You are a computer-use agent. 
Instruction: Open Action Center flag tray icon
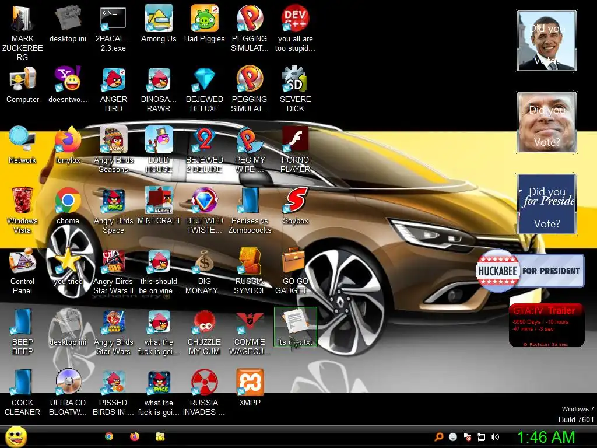tap(467, 437)
